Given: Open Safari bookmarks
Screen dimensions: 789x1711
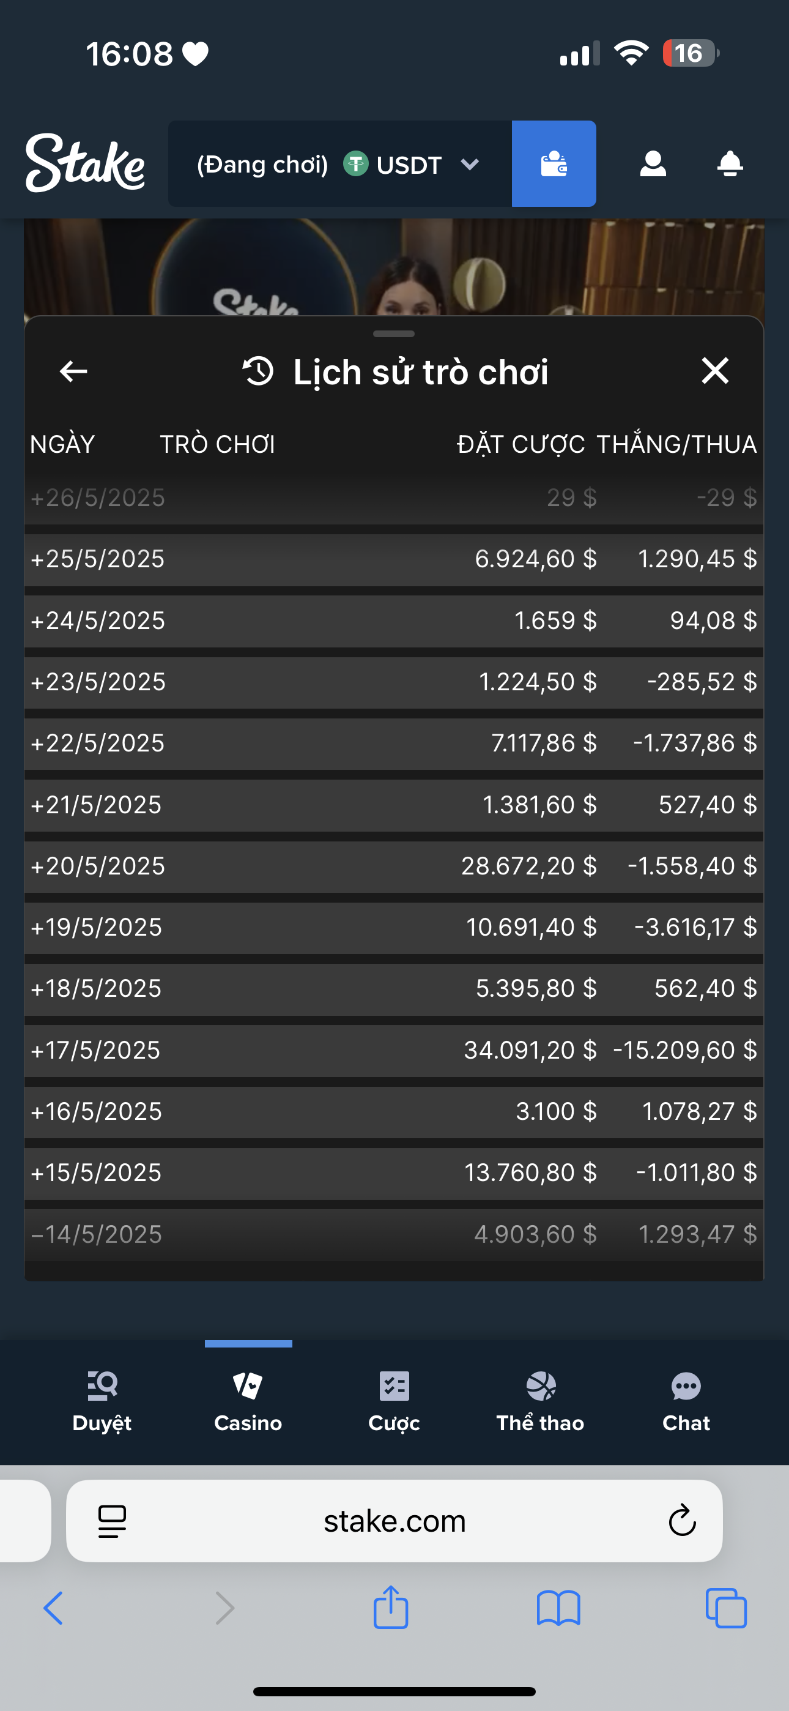Looking at the screenshot, I should (558, 1608).
